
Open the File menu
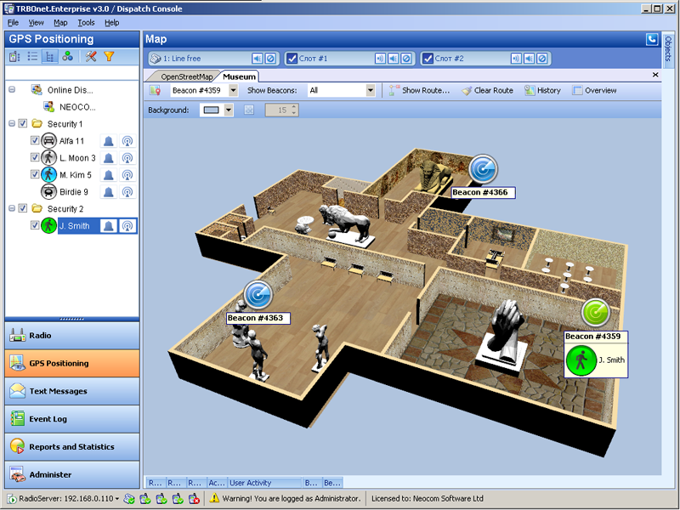click(x=13, y=23)
